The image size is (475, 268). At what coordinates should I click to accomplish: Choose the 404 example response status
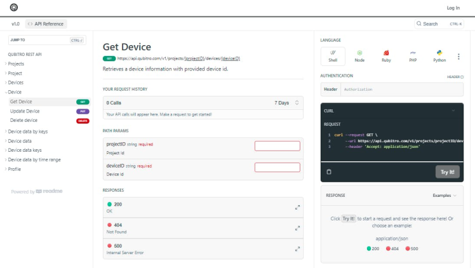coord(392,248)
